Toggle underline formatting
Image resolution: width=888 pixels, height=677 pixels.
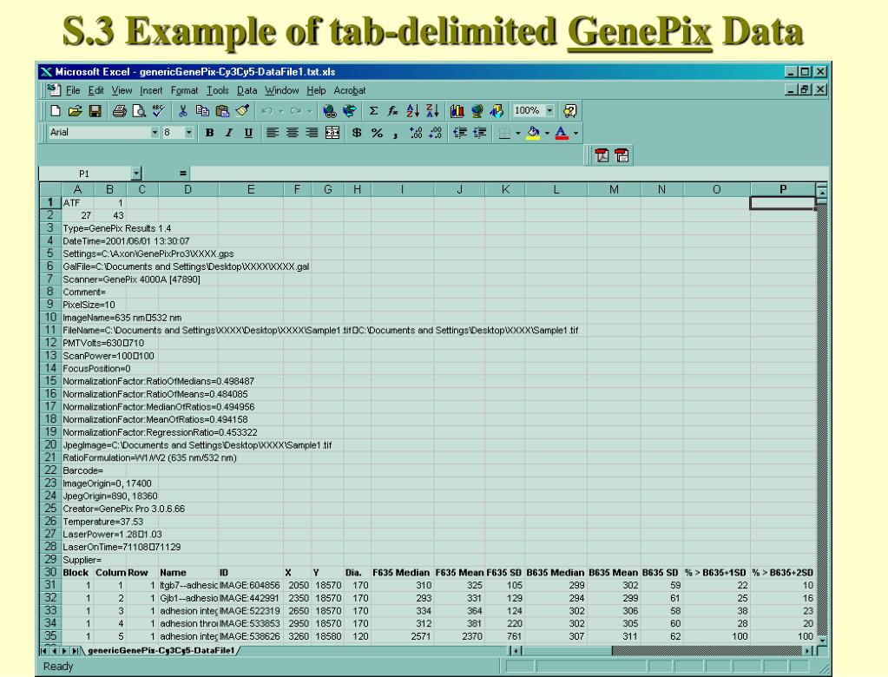click(x=248, y=133)
